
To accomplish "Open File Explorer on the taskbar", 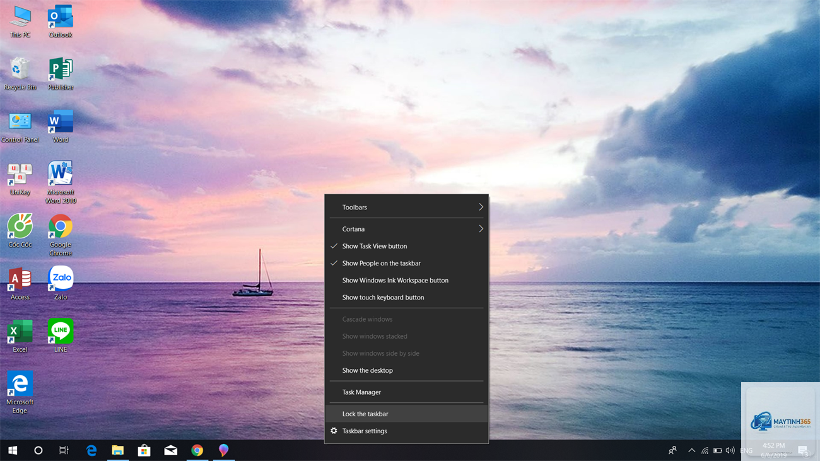I will pos(118,450).
